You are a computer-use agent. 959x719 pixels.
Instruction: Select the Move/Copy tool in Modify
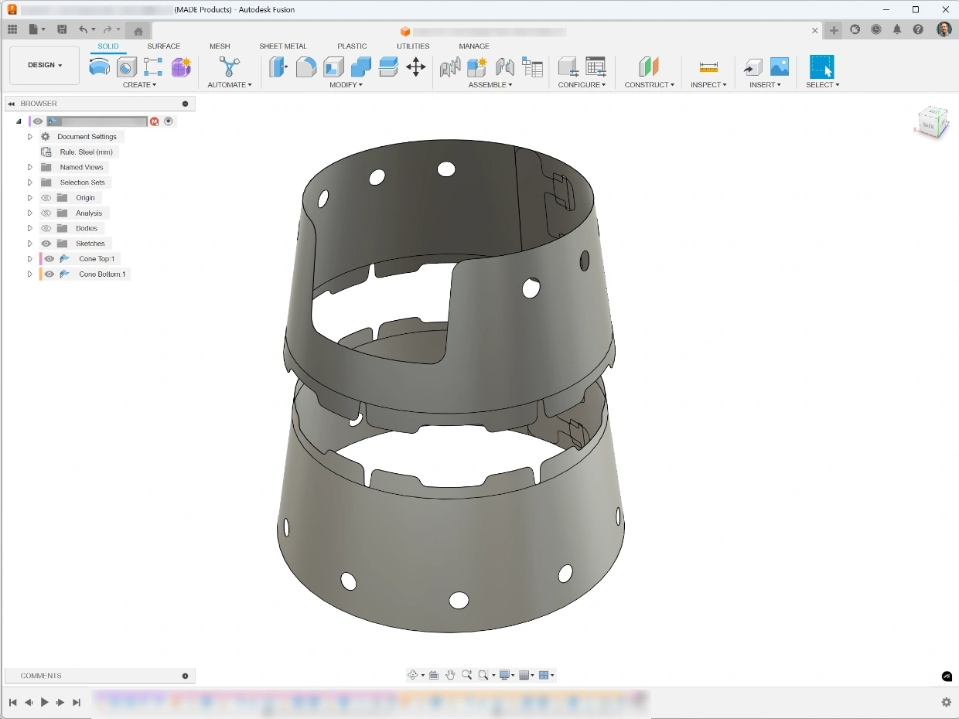(416, 67)
